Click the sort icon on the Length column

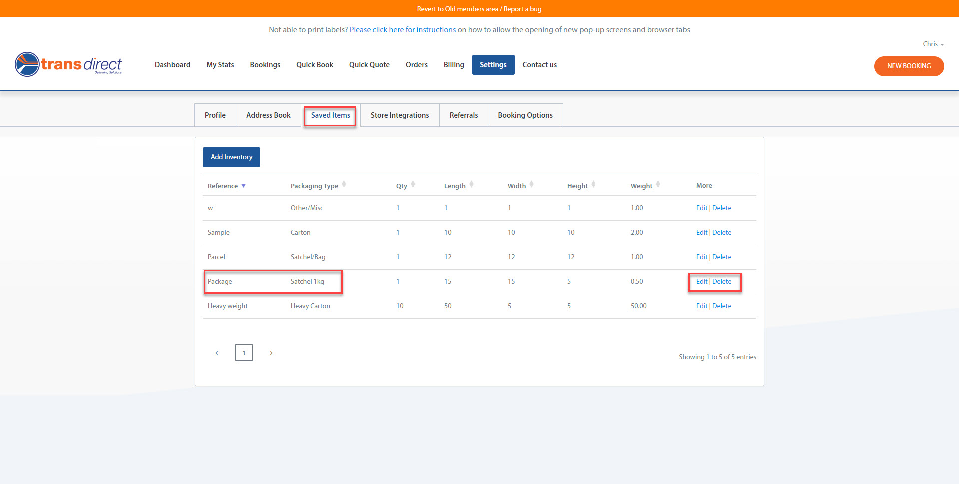472,185
